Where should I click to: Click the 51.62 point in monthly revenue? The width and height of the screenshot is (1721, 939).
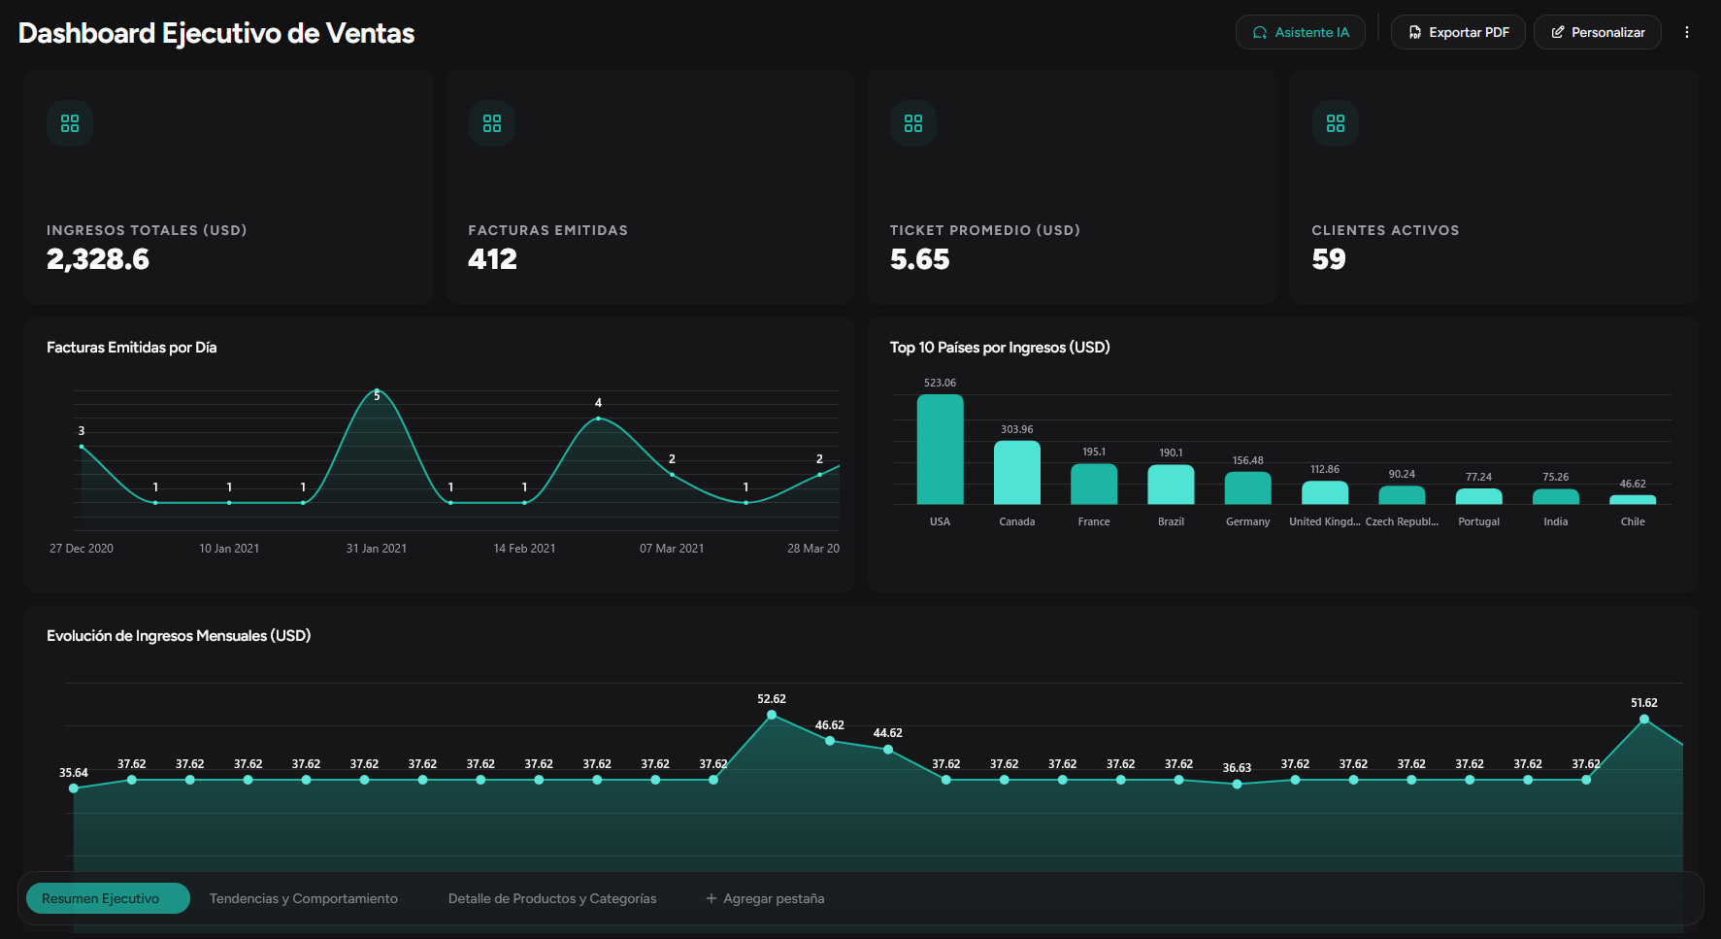tap(1644, 720)
